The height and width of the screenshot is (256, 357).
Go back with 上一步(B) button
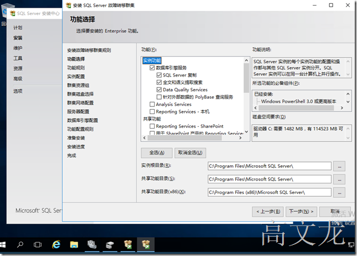click(268, 212)
